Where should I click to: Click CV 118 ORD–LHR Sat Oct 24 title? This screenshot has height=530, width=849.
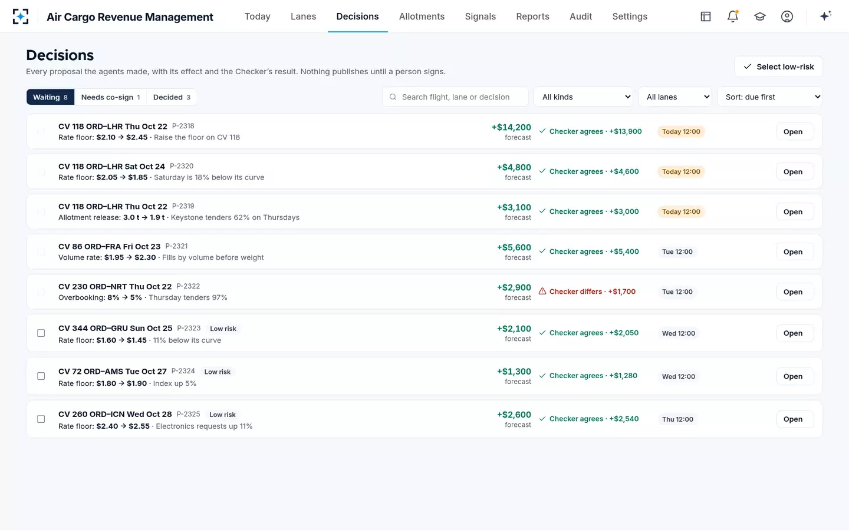coord(111,167)
